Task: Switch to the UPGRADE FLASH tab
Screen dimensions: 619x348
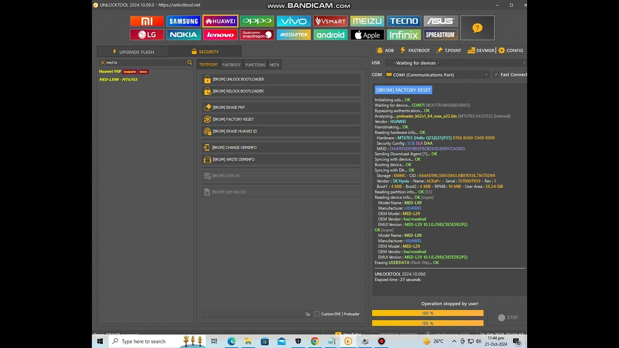Action: tap(133, 52)
